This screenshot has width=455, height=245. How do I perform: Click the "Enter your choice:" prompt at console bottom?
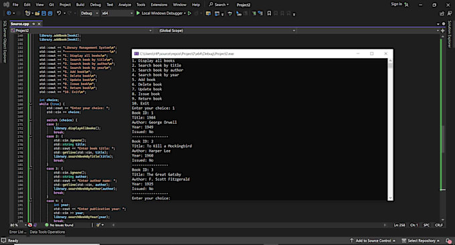(151, 198)
